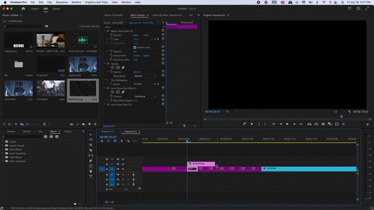Click New Bin icon in Project panel

[83, 124]
